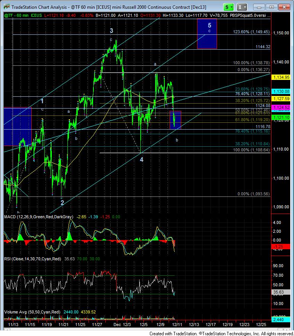This screenshot has width=294, height=336.
Task: Click the large blue rectangle at left edge
Action: 17,126
